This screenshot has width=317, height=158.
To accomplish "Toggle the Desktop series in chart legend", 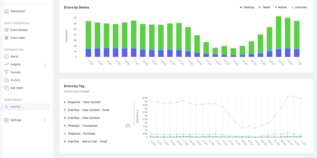I will (x=247, y=7).
